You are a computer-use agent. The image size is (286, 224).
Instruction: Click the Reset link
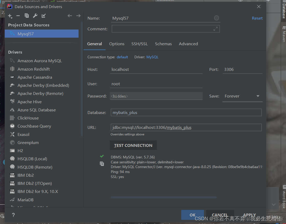click(257, 18)
